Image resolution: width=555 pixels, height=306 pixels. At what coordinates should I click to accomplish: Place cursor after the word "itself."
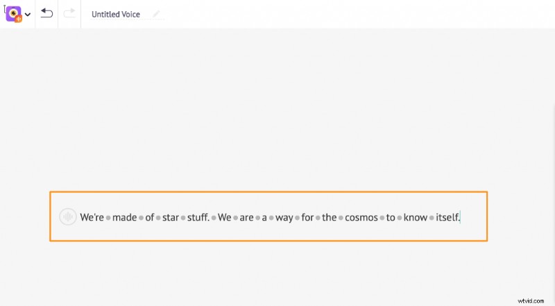click(461, 217)
